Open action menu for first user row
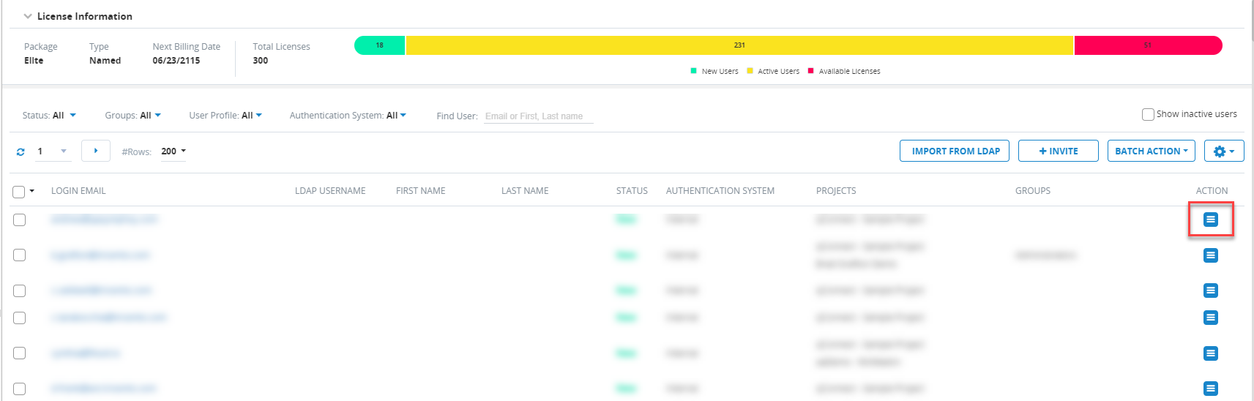 click(1211, 220)
